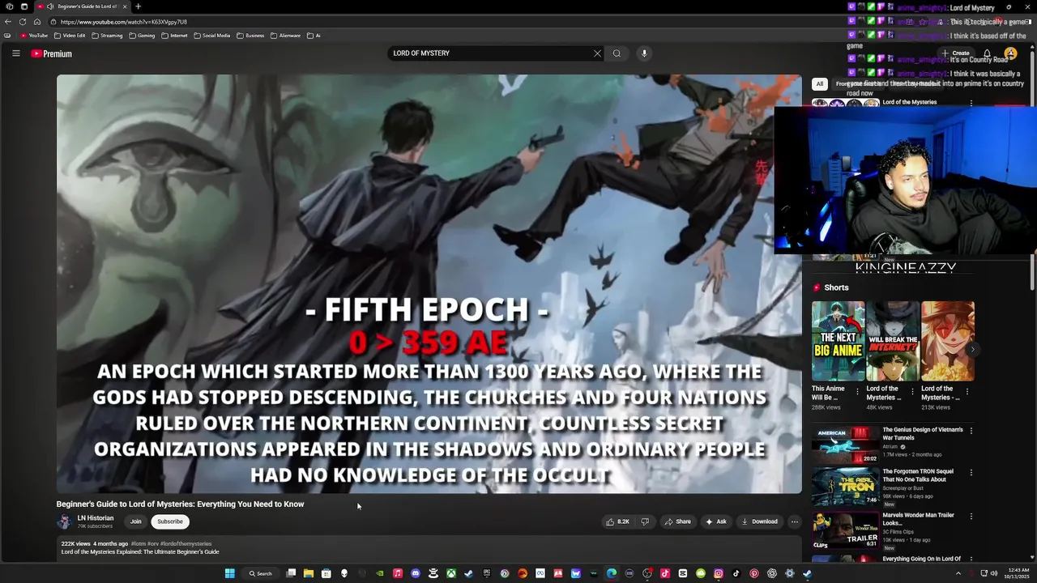Open third Lord of the Mysteries short

[948, 341]
